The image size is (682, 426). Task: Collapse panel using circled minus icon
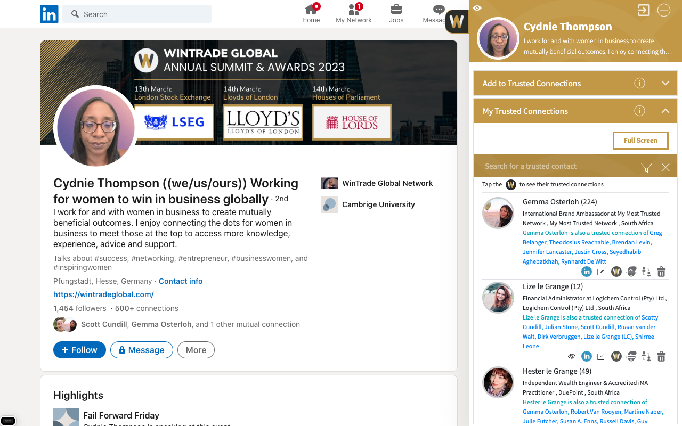coord(663,10)
